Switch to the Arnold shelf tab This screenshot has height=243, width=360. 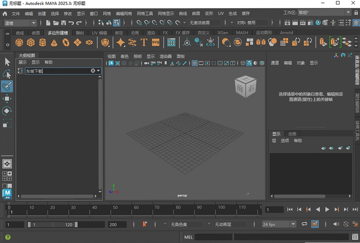[x=286, y=33]
